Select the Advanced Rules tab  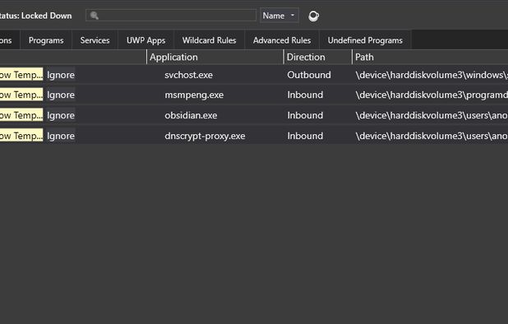tap(282, 40)
